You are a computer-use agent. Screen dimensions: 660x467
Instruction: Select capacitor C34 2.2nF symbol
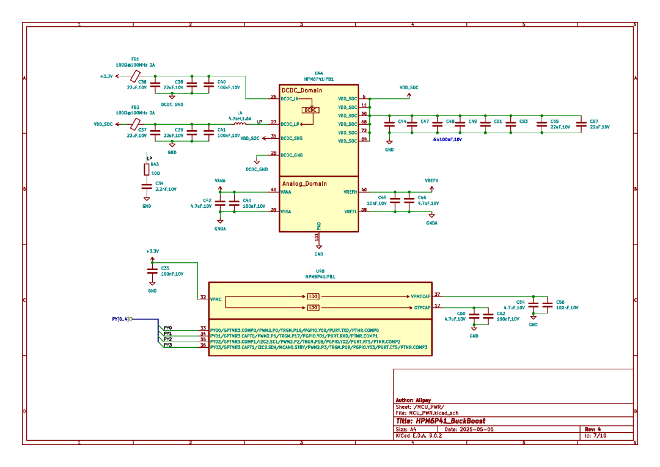(x=145, y=186)
